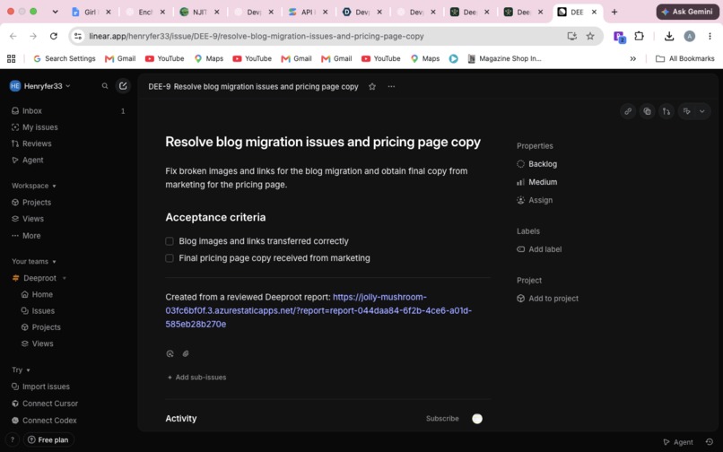Click Connect Cursor
Screen dimensions: 723x452
click(x=68, y=404)
